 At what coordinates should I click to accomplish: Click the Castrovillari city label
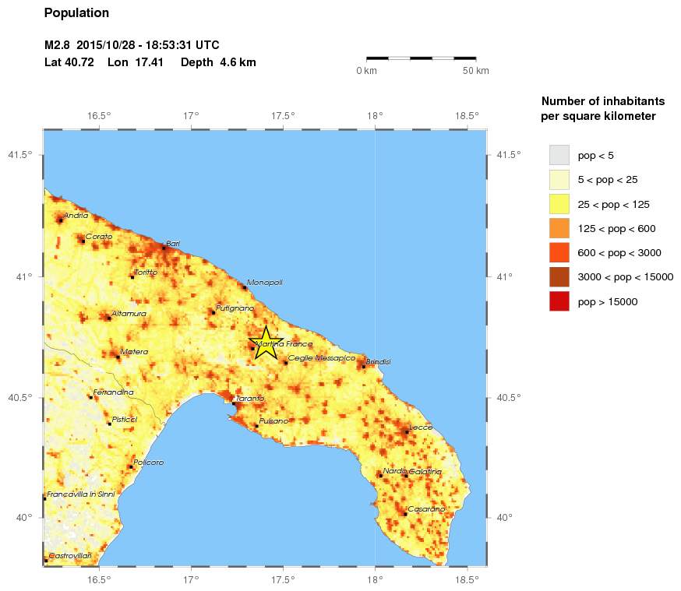click(x=70, y=555)
